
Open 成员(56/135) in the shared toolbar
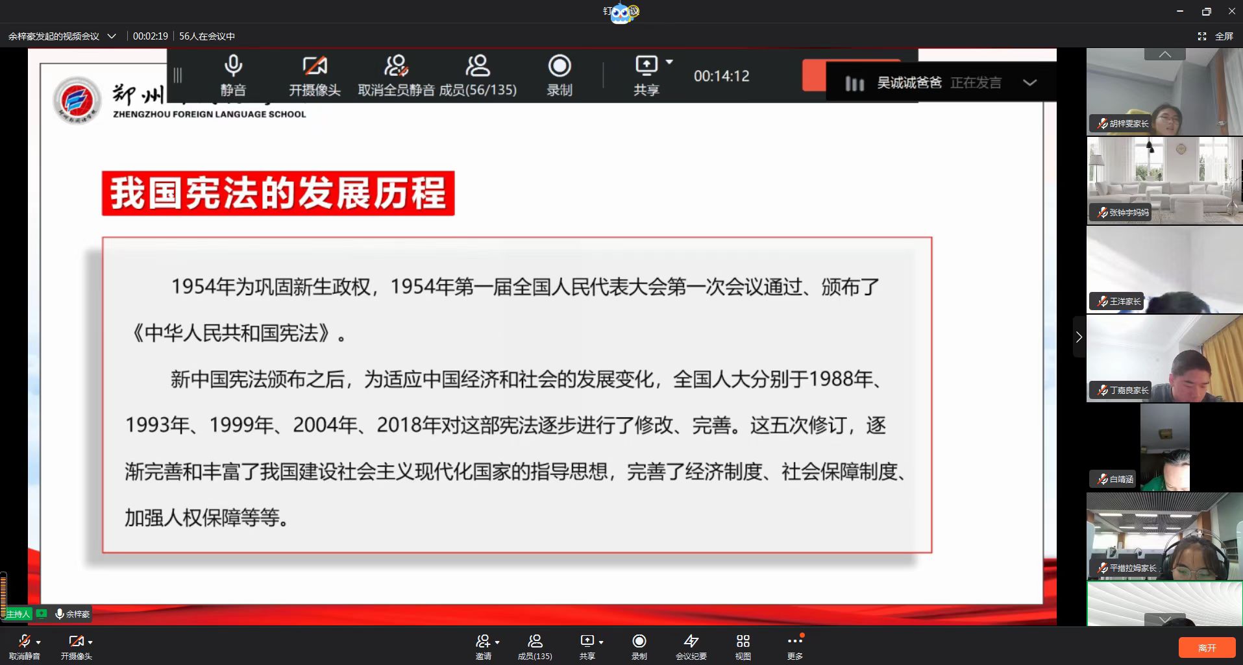coord(478,75)
